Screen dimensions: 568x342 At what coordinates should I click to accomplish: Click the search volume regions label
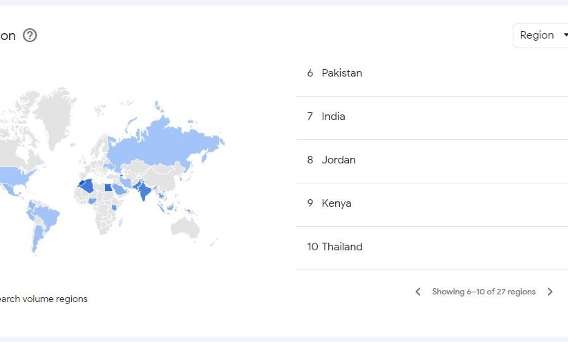(x=44, y=299)
